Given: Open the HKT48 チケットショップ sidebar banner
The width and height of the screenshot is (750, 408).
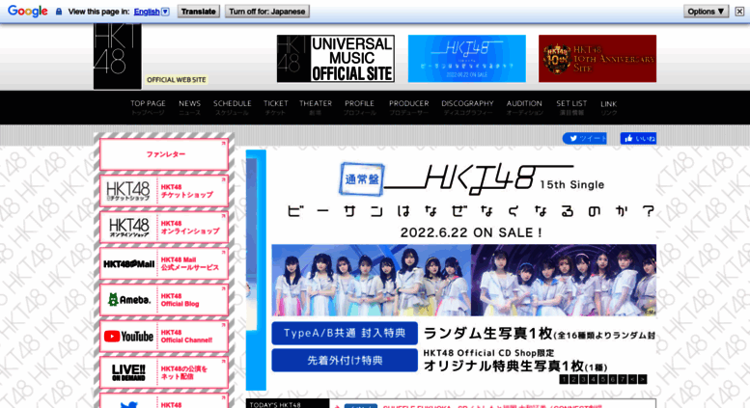Looking at the screenshot, I should [x=164, y=191].
